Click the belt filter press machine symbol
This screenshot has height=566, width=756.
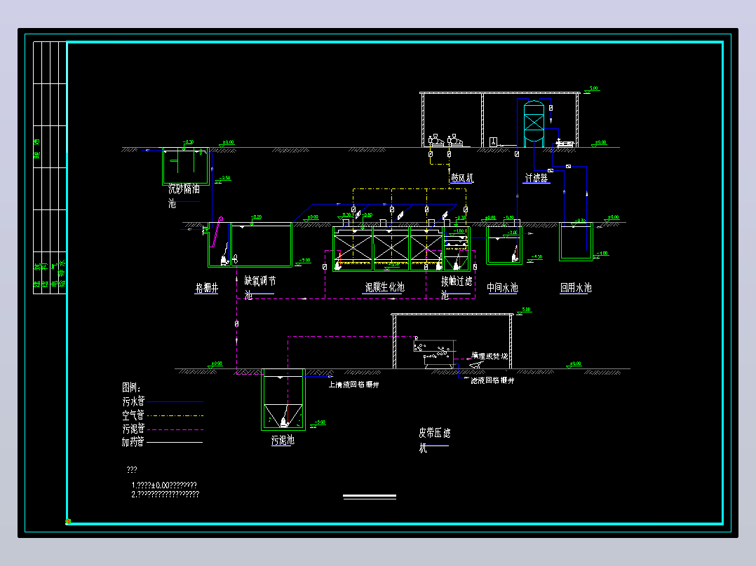(434, 354)
